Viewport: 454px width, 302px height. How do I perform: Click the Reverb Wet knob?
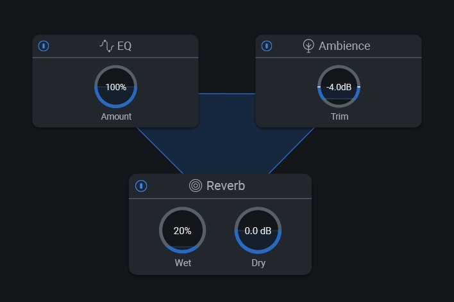pos(183,231)
